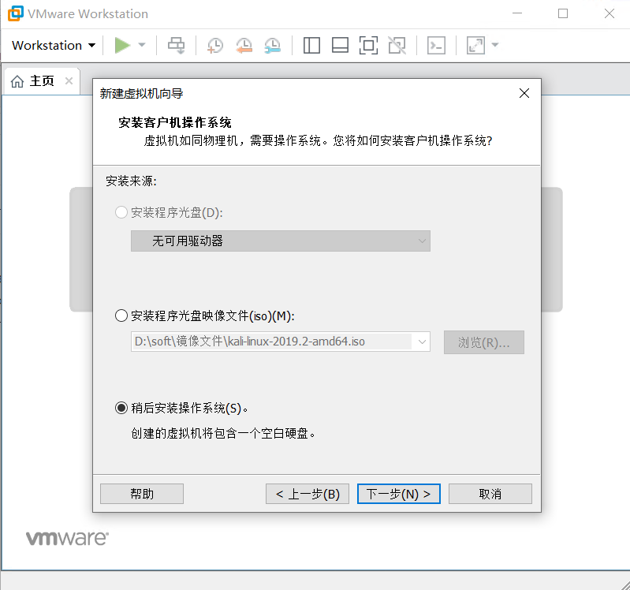Select the 主页 home tab
Viewport: 630px width, 590px height.
tap(42, 80)
